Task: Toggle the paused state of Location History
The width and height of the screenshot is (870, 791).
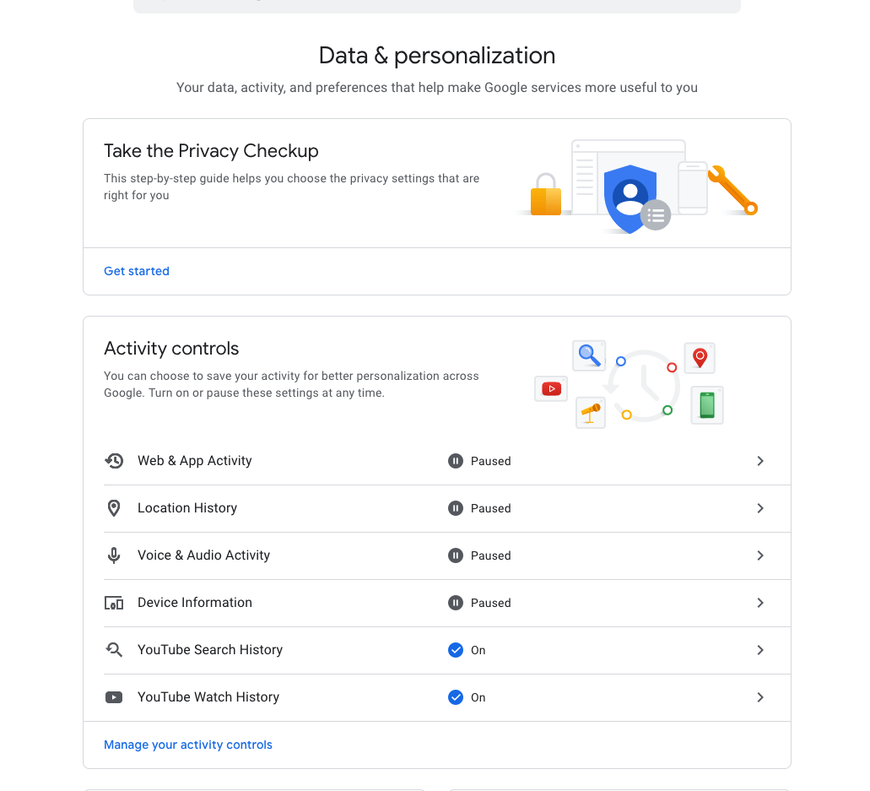Action: coord(456,508)
